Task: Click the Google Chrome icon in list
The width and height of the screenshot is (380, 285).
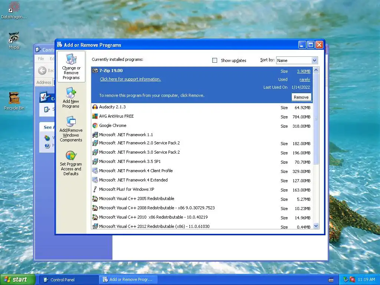Action: coord(95,125)
